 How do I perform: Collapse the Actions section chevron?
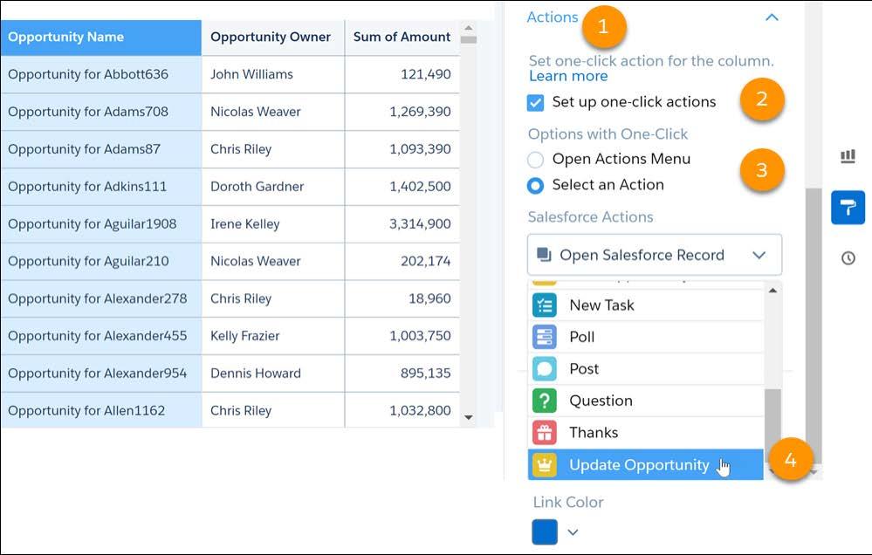coord(772,17)
